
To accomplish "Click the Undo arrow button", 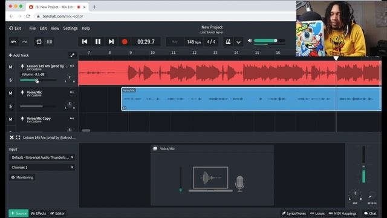I will (14, 42).
